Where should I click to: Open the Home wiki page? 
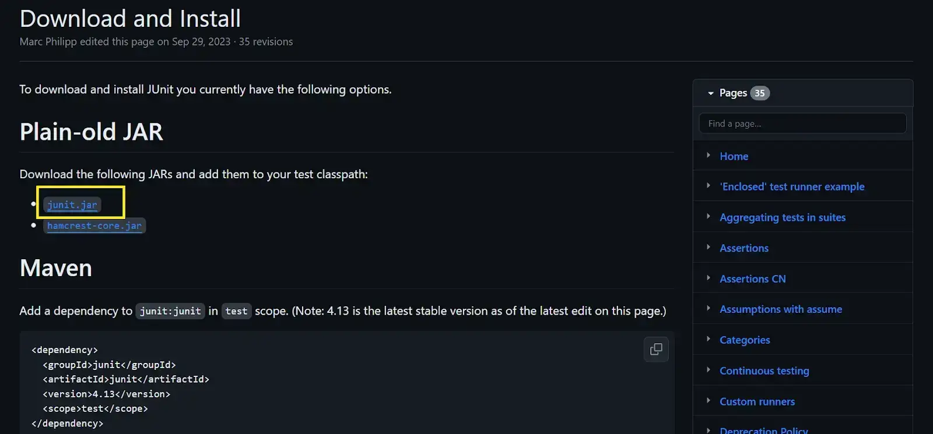coord(734,156)
